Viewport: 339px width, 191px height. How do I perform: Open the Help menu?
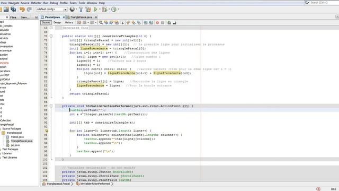pyautogui.click(x=102, y=3)
